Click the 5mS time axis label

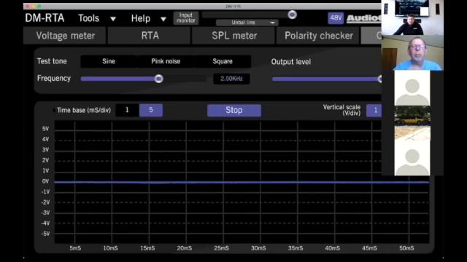click(75, 248)
